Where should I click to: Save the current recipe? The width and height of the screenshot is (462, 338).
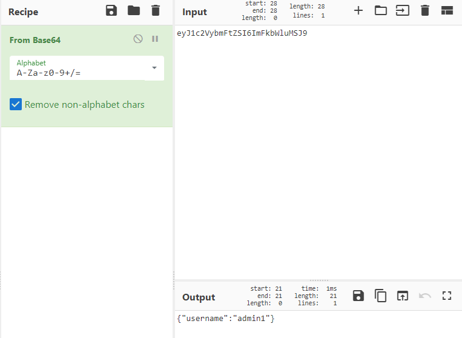(111, 11)
